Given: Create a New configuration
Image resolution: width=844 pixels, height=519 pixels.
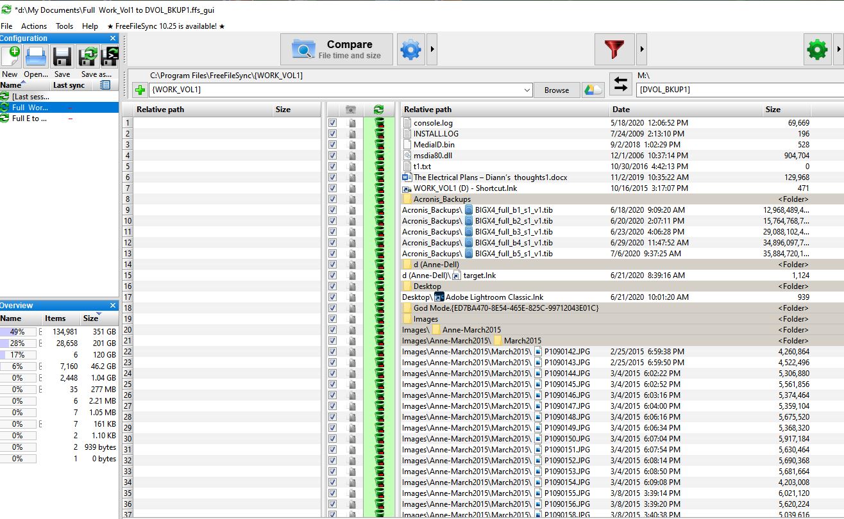Looking at the screenshot, I should (10, 56).
